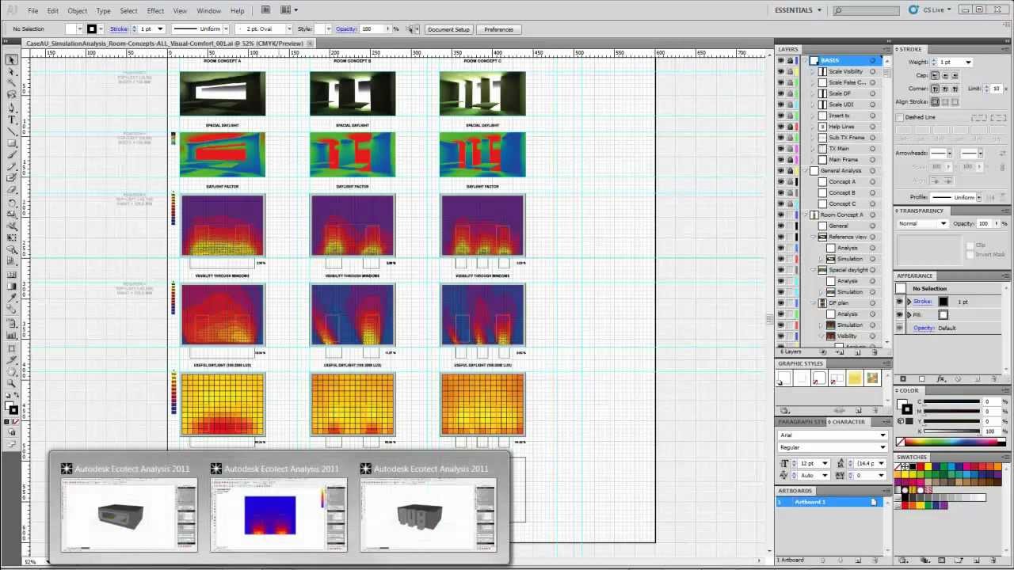Select the Type tool

click(x=12, y=119)
